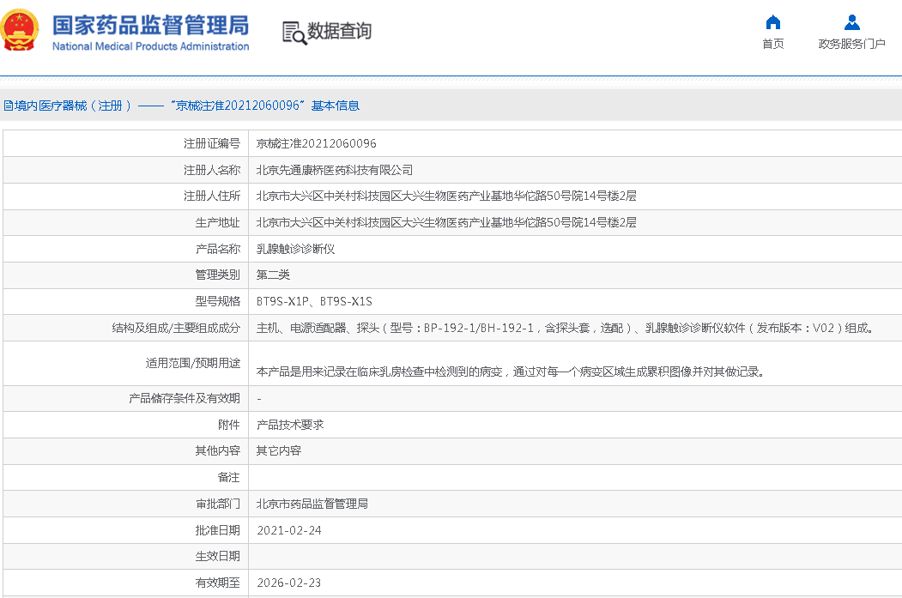
Task: Click the 数据查询 magnifier icon
Action: pos(294,32)
